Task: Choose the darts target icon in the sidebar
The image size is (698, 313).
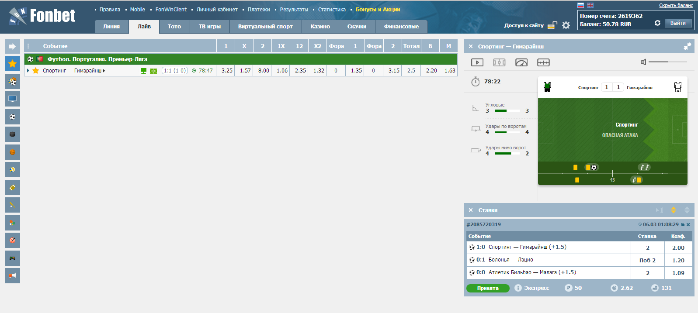Action: coord(12,241)
